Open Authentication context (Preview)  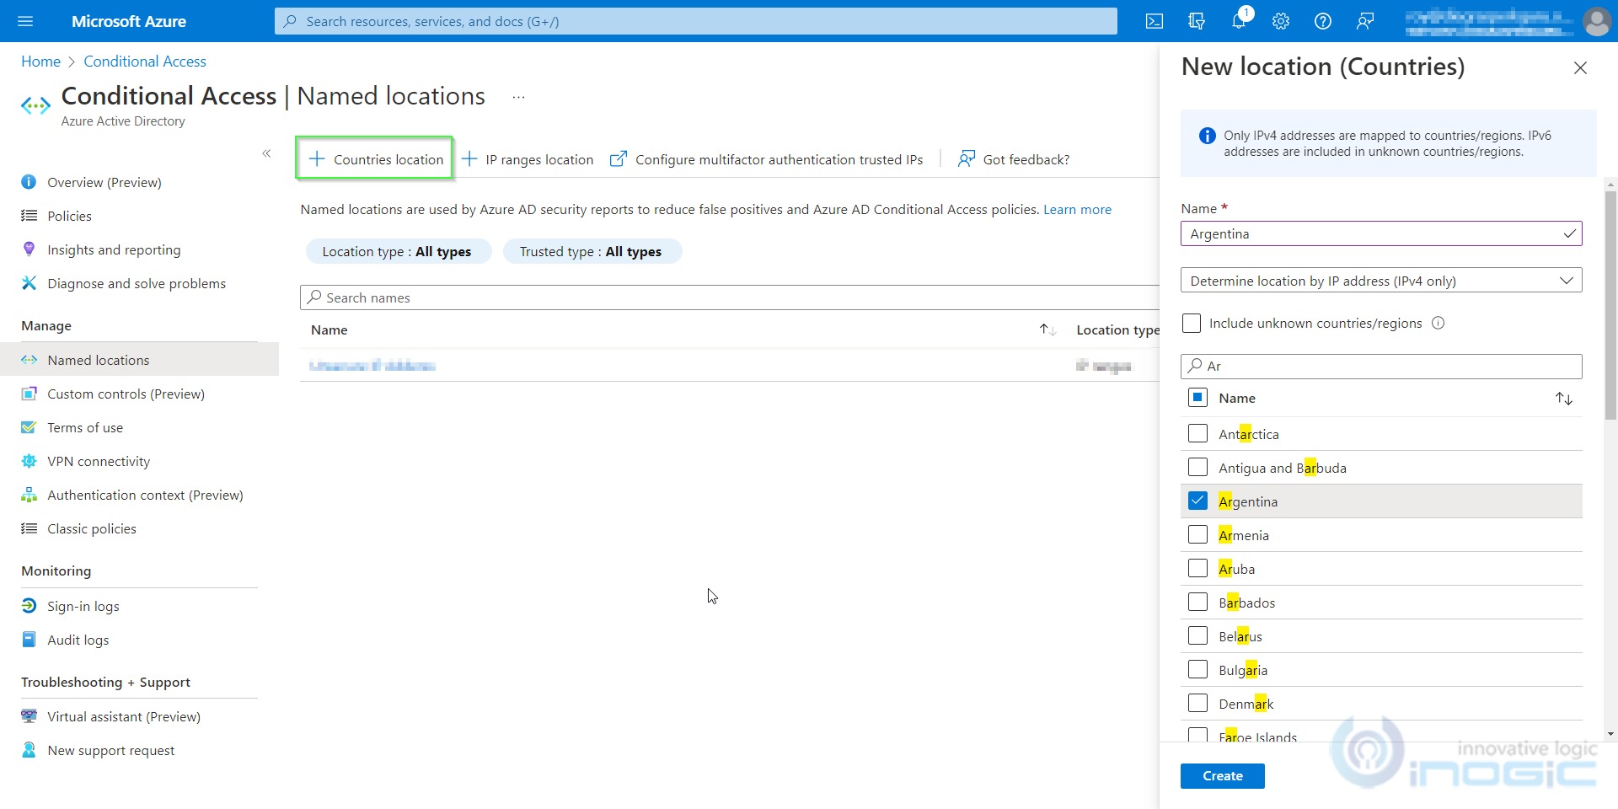pyautogui.click(x=145, y=495)
